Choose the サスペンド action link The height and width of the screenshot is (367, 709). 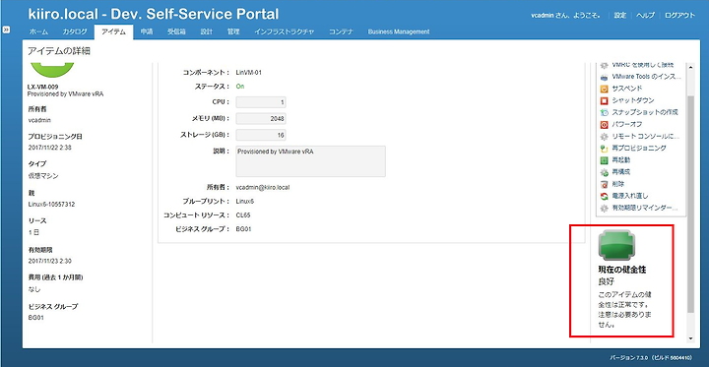(x=626, y=89)
